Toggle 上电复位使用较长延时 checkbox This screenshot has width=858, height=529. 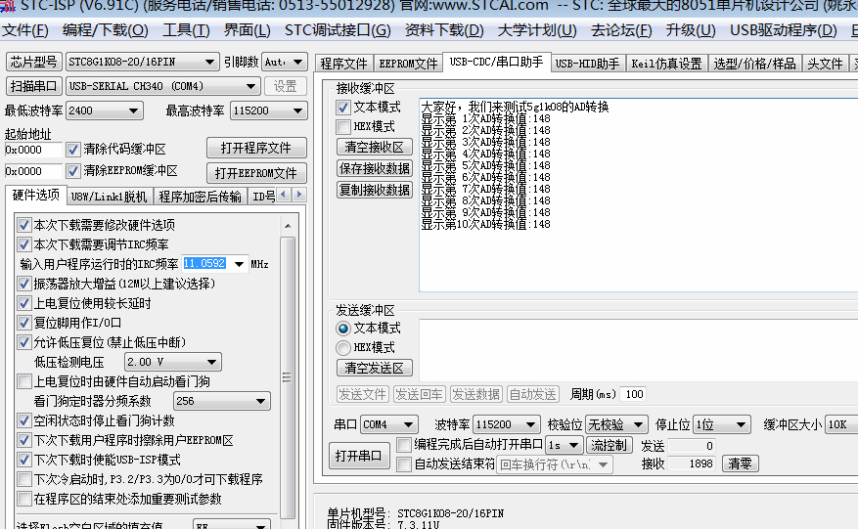point(23,304)
